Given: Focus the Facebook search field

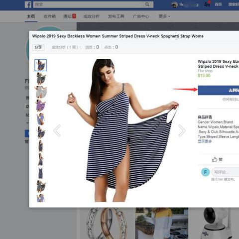Looking at the screenshot, I should 93,4.
